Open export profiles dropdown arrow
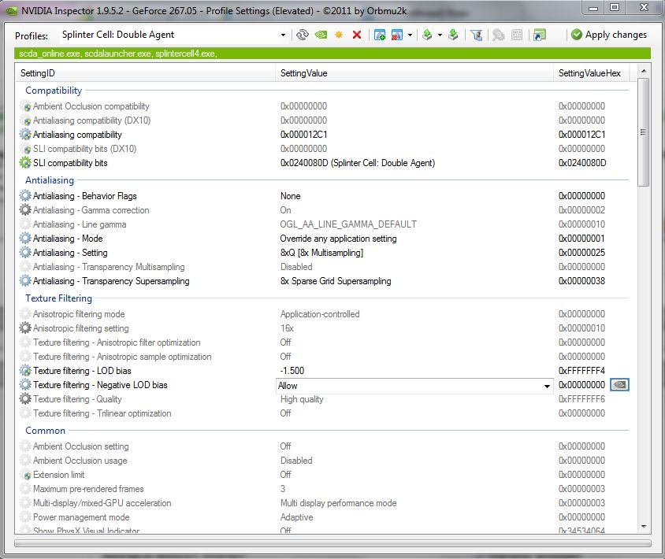Screen dimensions: 665x559 click(440, 35)
